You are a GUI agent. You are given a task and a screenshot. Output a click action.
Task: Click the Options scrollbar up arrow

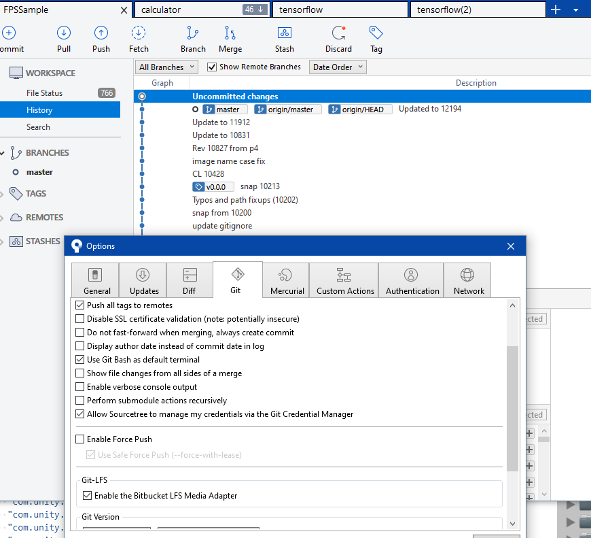coord(512,305)
